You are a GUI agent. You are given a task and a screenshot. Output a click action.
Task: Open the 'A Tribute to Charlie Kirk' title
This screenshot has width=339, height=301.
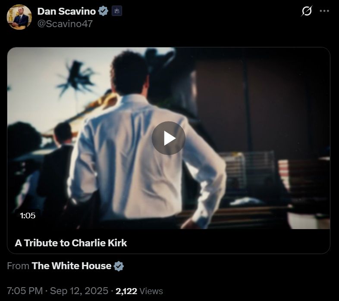tap(71, 243)
